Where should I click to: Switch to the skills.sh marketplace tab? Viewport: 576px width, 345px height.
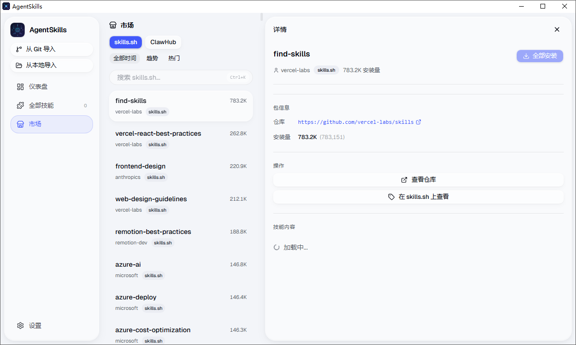pos(125,42)
